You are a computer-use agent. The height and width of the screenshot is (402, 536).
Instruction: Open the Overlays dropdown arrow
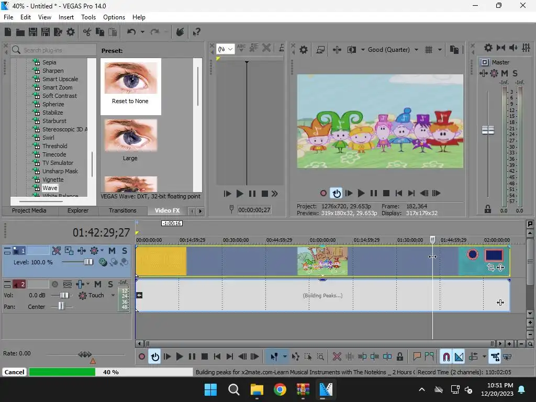(440, 50)
